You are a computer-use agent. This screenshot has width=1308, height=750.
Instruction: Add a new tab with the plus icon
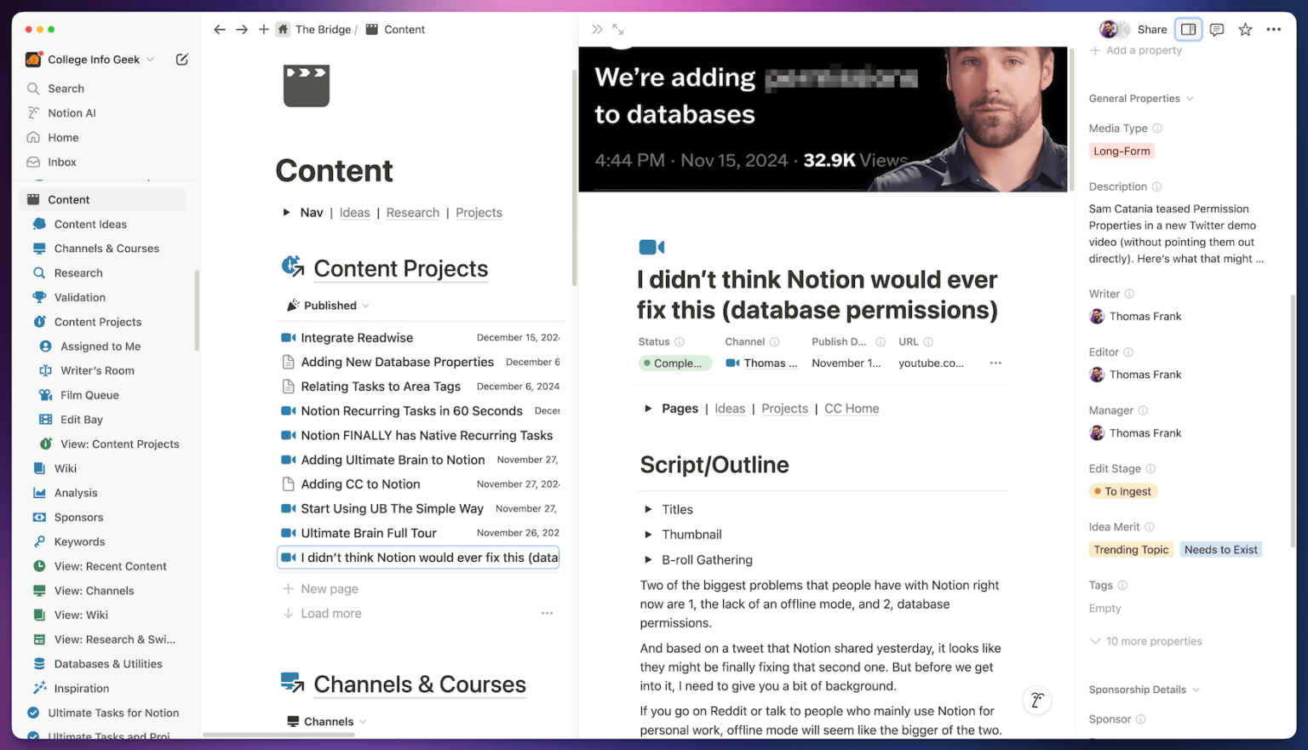pyautogui.click(x=264, y=29)
